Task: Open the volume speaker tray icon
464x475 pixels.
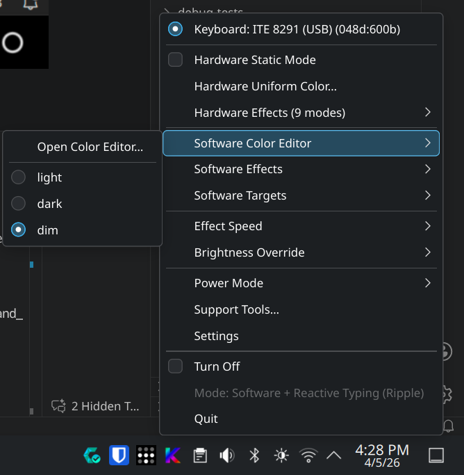Action: (227, 455)
